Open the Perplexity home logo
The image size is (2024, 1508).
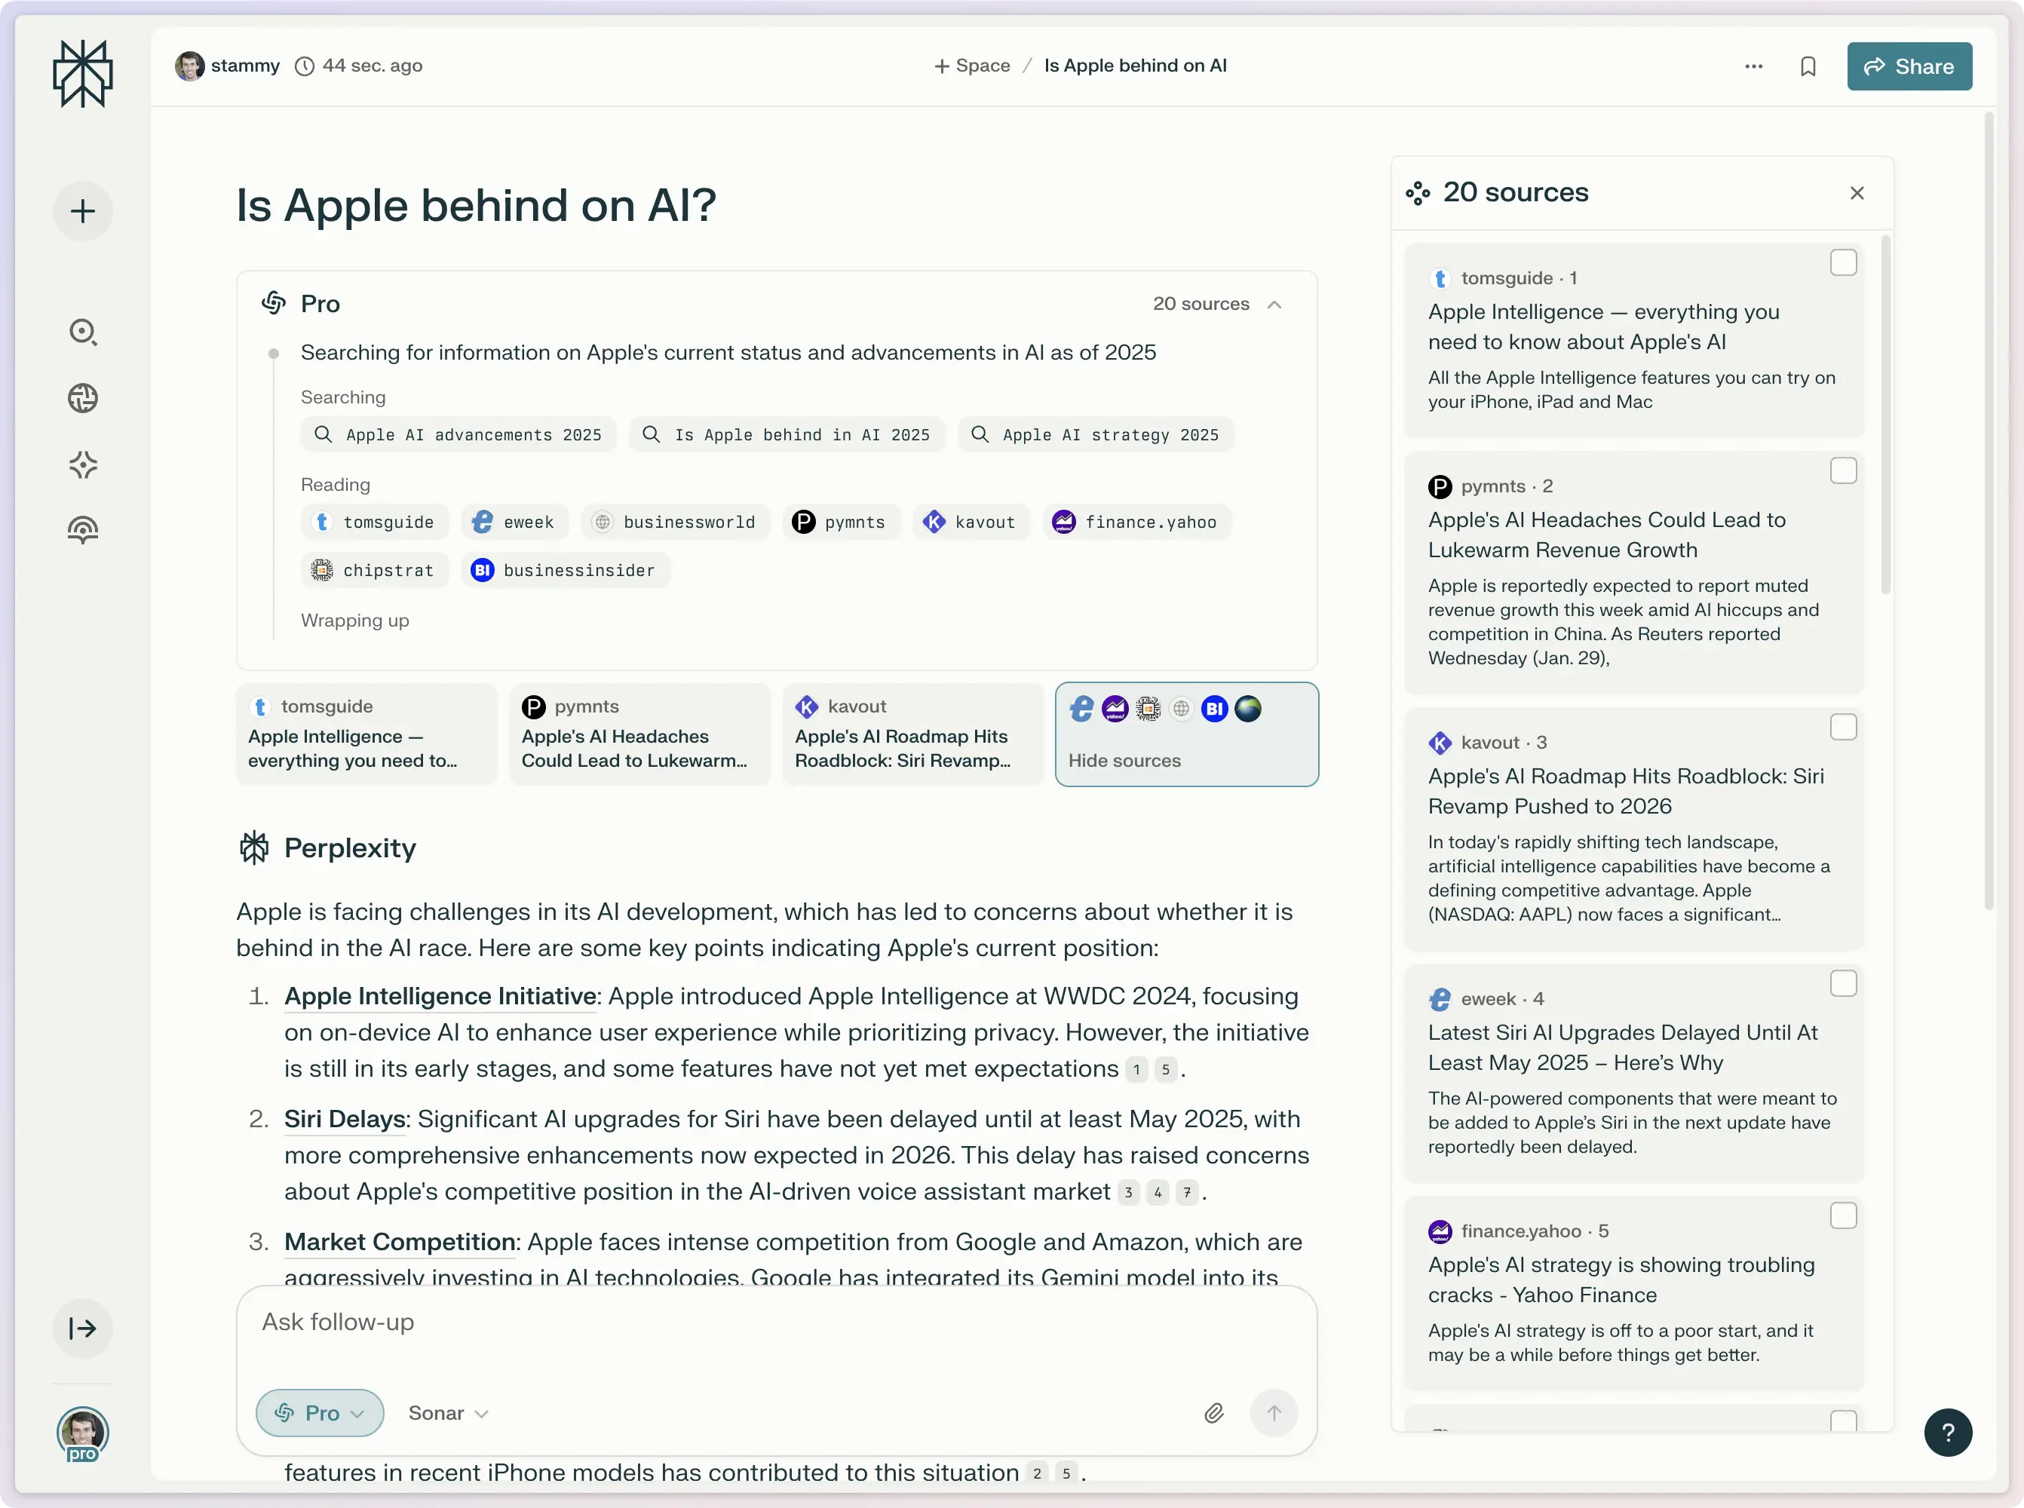[82, 73]
